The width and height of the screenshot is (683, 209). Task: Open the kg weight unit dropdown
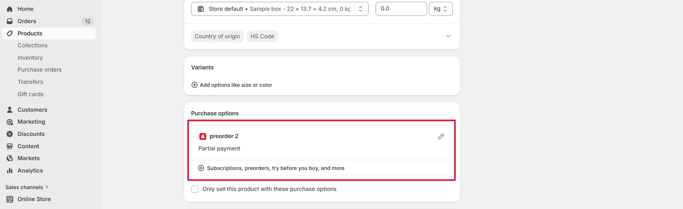(440, 9)
